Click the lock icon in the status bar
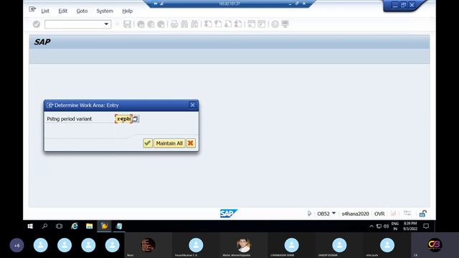Screen dimensions: 459x258 point(422,214)
